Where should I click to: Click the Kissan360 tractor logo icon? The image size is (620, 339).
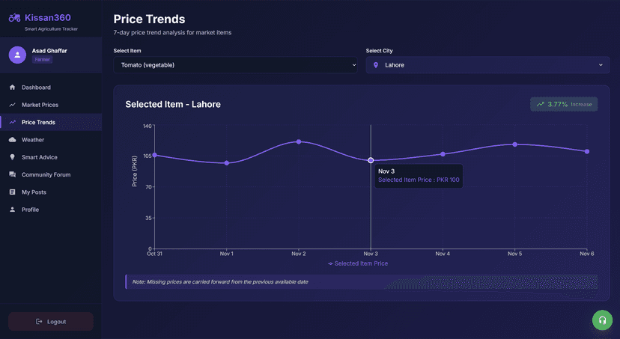pyautogui.click(x=15, y=17)
